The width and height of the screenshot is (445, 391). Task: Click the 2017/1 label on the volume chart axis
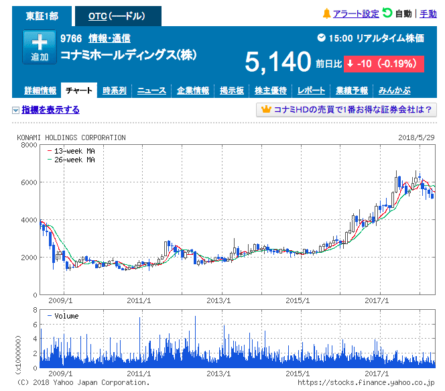pyautogui.click(x=377, y=374)
